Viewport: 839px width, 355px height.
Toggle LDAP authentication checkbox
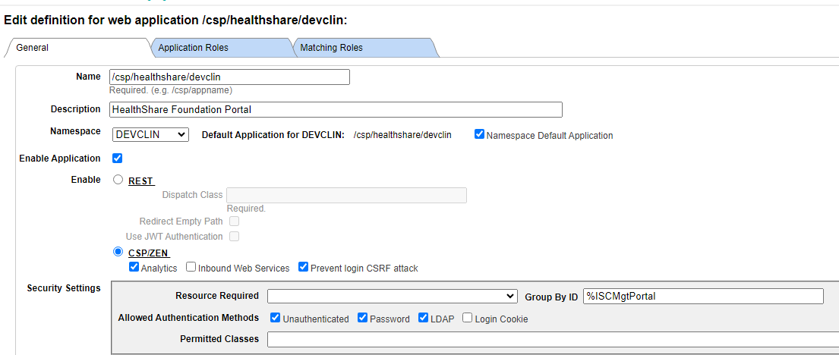[423, 318]
